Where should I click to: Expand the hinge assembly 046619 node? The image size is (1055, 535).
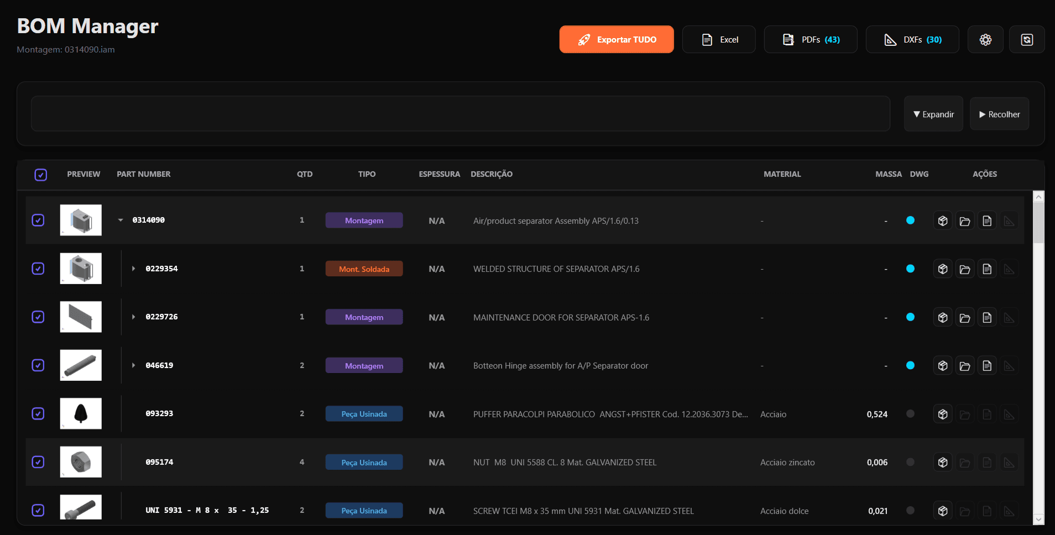[133, 365]
